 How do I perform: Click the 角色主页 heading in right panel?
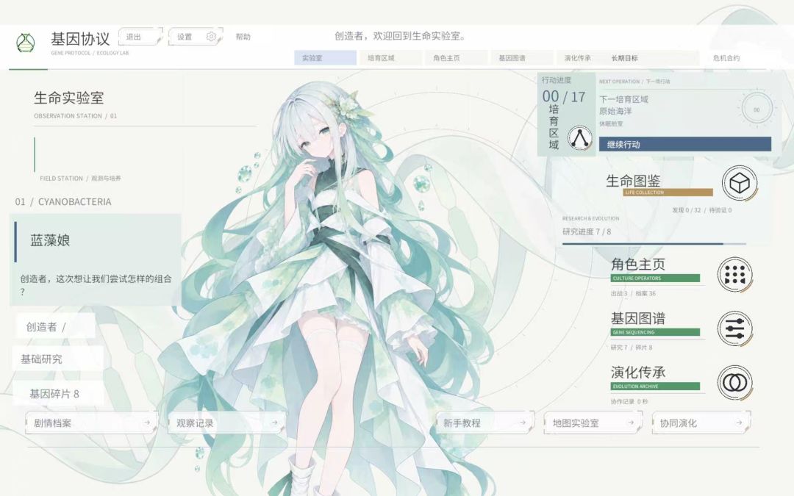pos(638,264)
